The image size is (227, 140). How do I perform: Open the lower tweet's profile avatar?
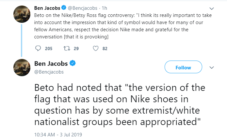(x=22, y=68)
